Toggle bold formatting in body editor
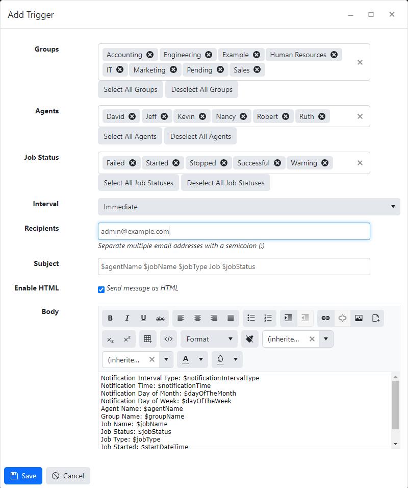 pyautogui.click(x=110, y=318)
